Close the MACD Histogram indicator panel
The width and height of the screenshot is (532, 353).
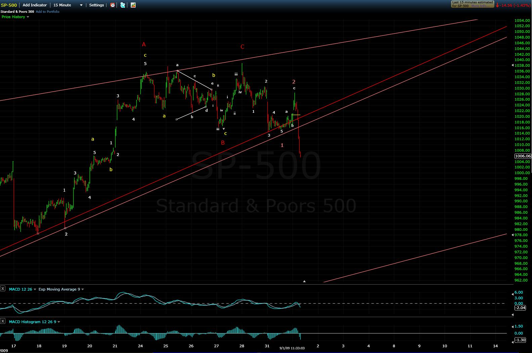(x=3, y=321)
